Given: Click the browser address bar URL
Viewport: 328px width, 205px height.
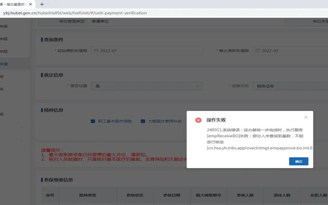Looking at the screenshot, I should coord(75,13).
